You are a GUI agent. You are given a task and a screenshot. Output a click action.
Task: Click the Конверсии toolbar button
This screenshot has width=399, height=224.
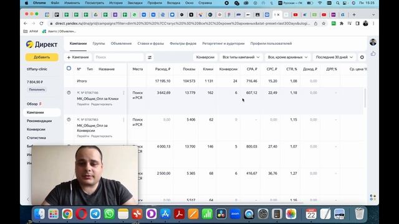205,57
